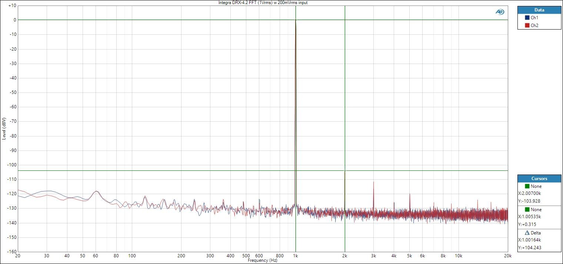Image resolution: width=563 pixels, height=264 pixels.
Task: Click the X:1.00535k cursor value
Action: tap(530, 217)
